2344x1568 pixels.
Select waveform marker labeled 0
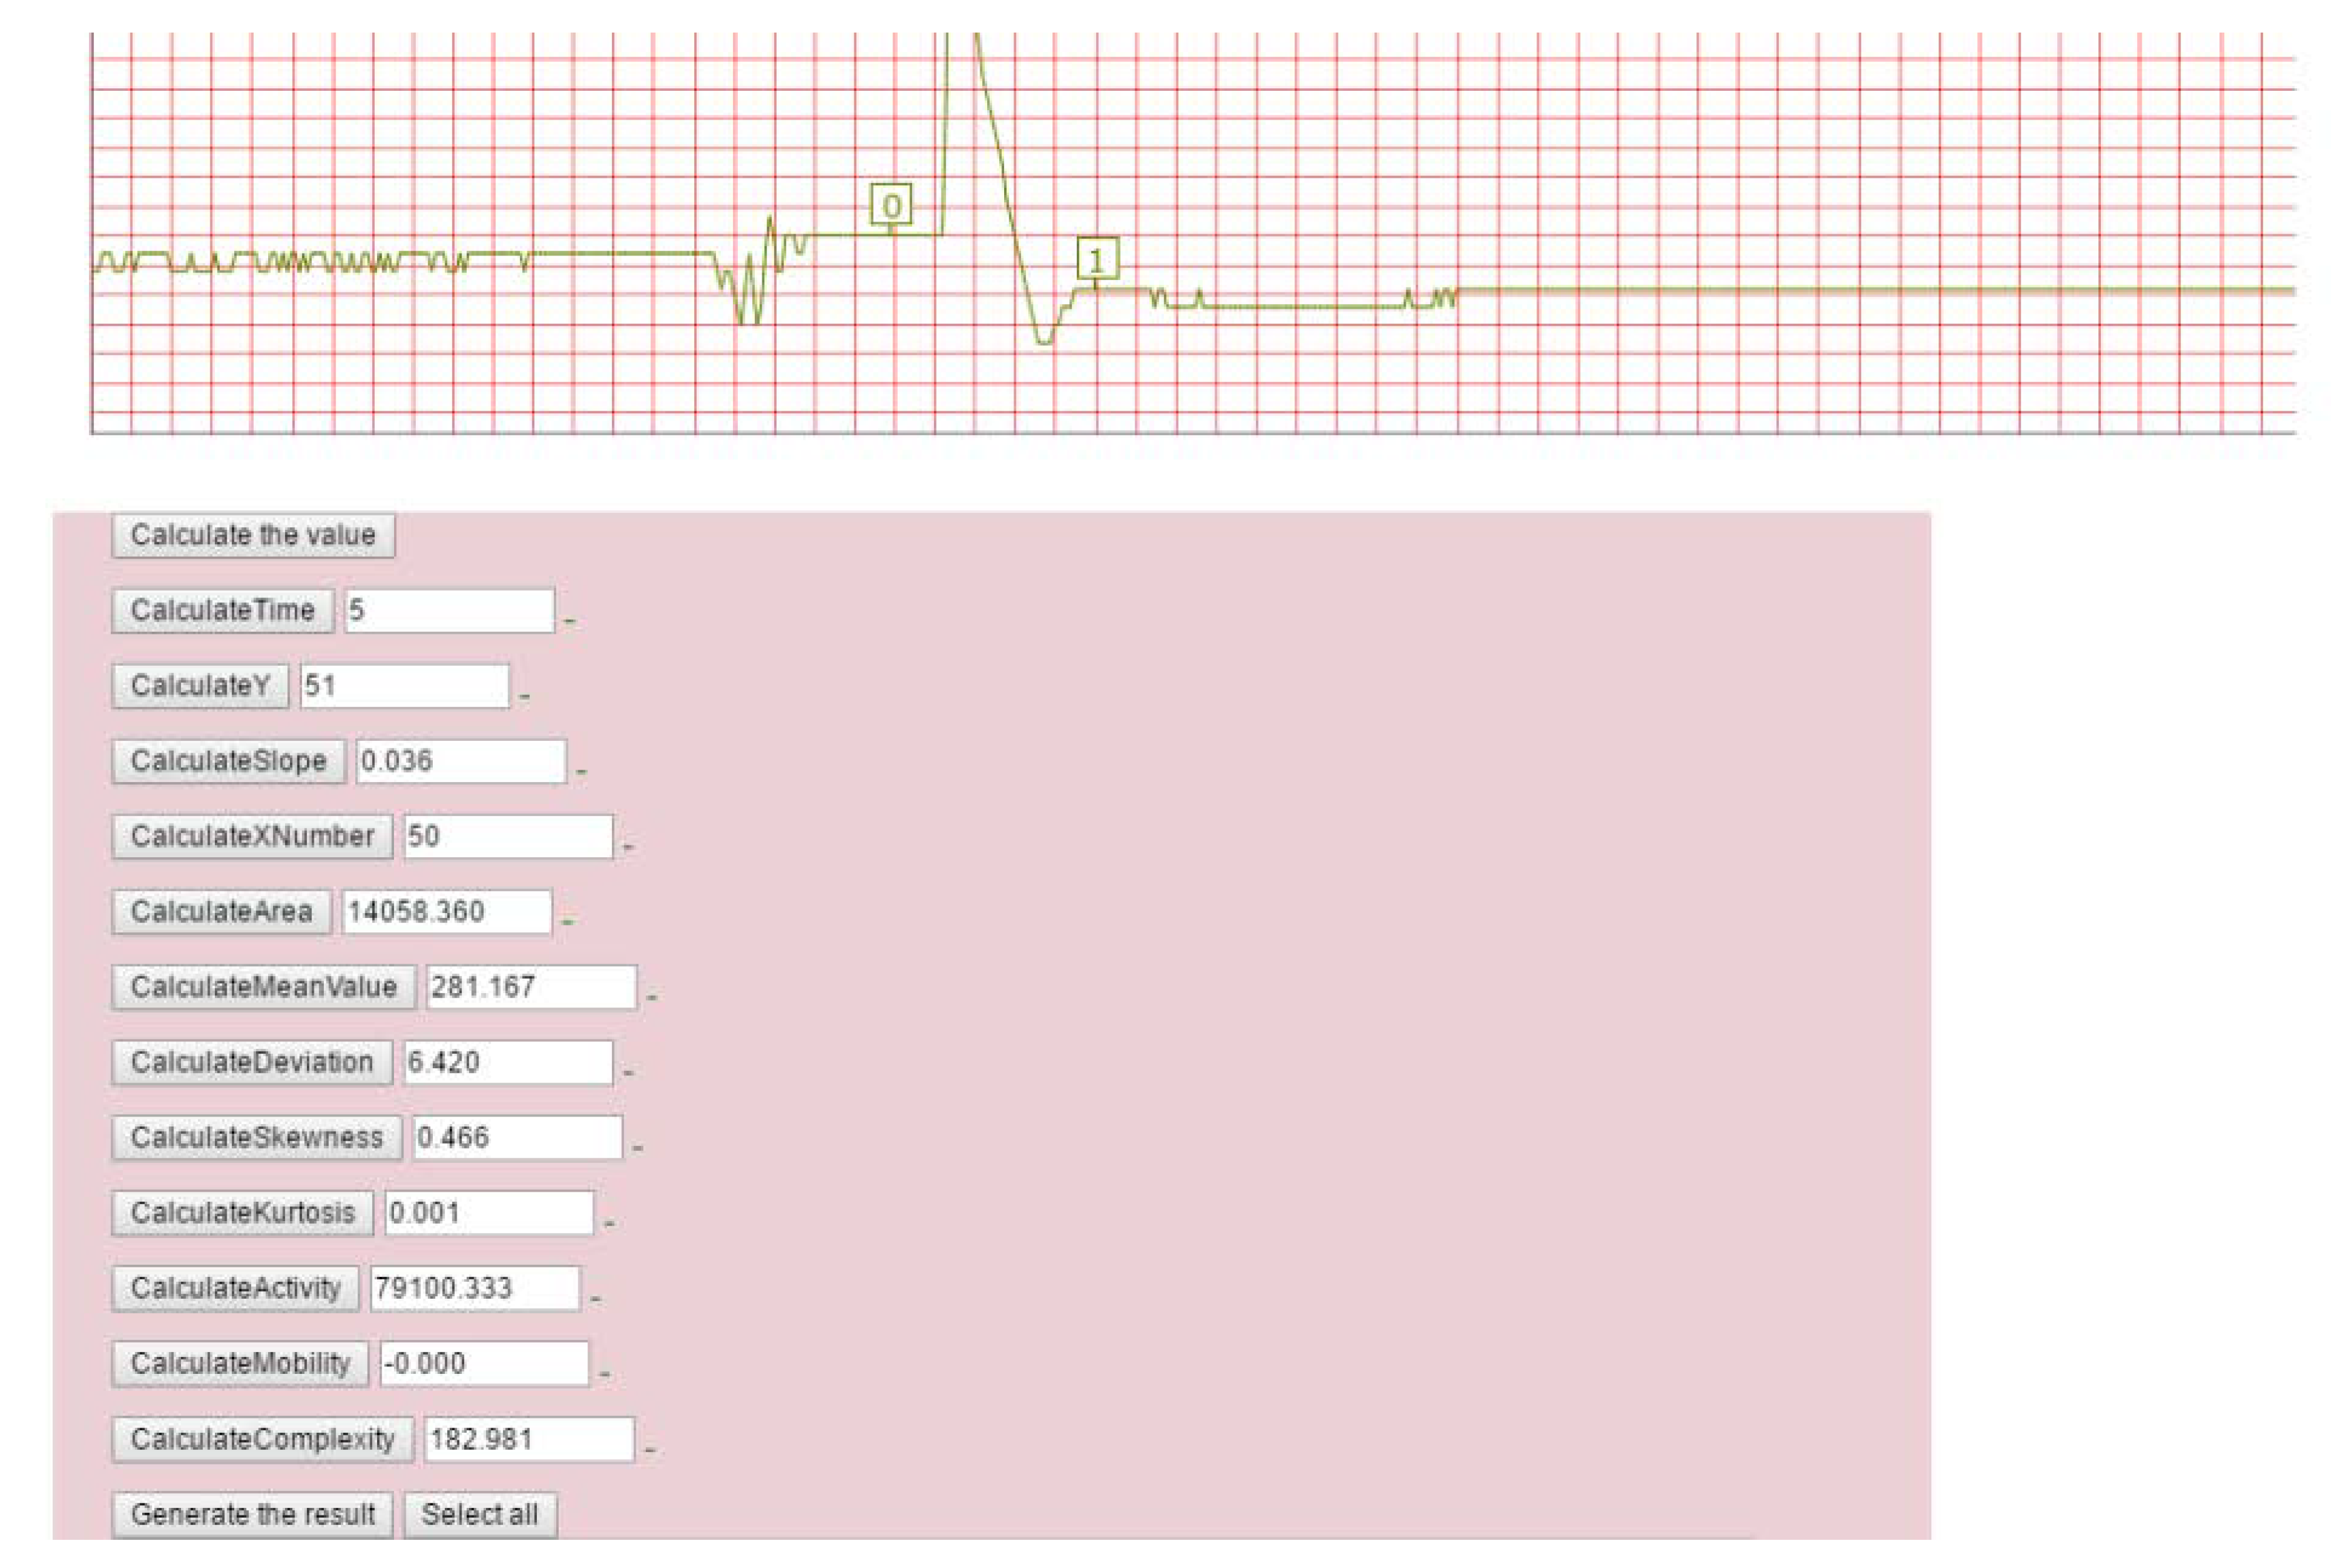(x=890, y=205)
